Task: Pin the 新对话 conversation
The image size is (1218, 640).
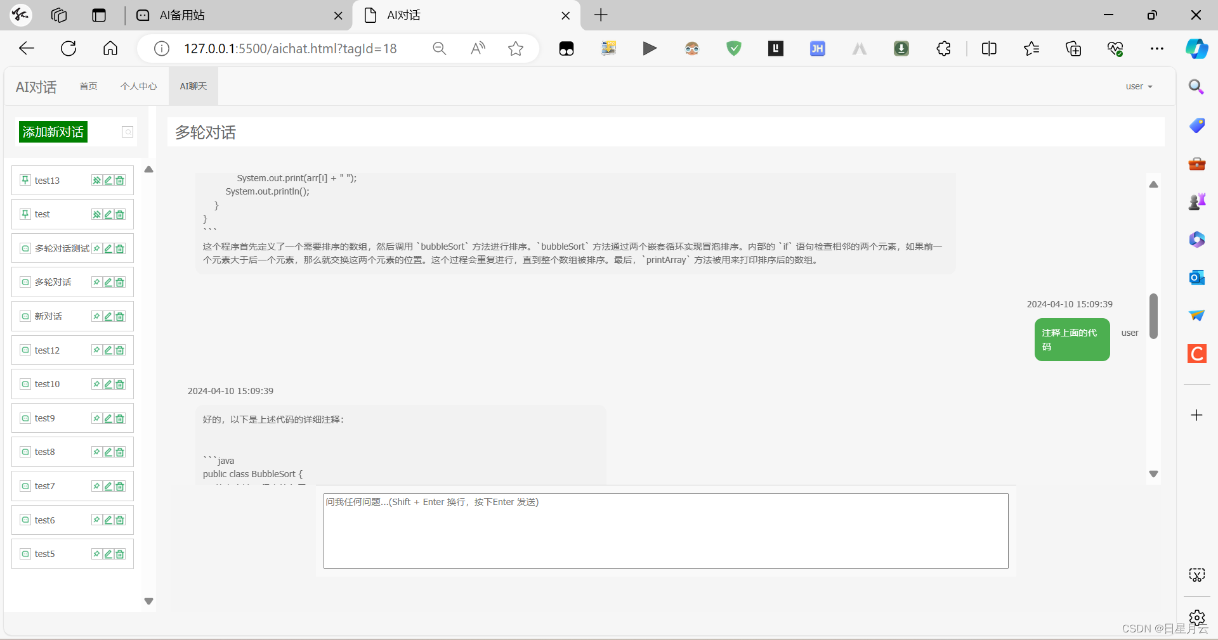Action: 96,316
